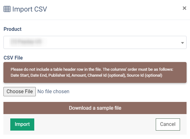Click the table grid icon beside Import CSV
The height and width of the screenshot is (139, 190).
pos(7,9)
